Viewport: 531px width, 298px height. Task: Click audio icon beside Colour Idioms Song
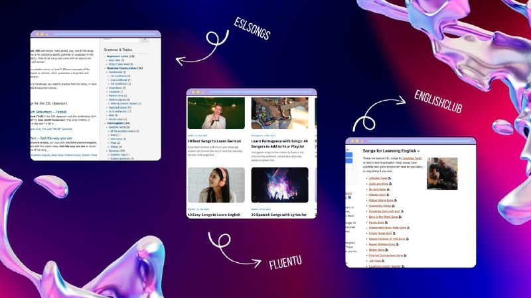pyautogui.click(x=396, y=201)
